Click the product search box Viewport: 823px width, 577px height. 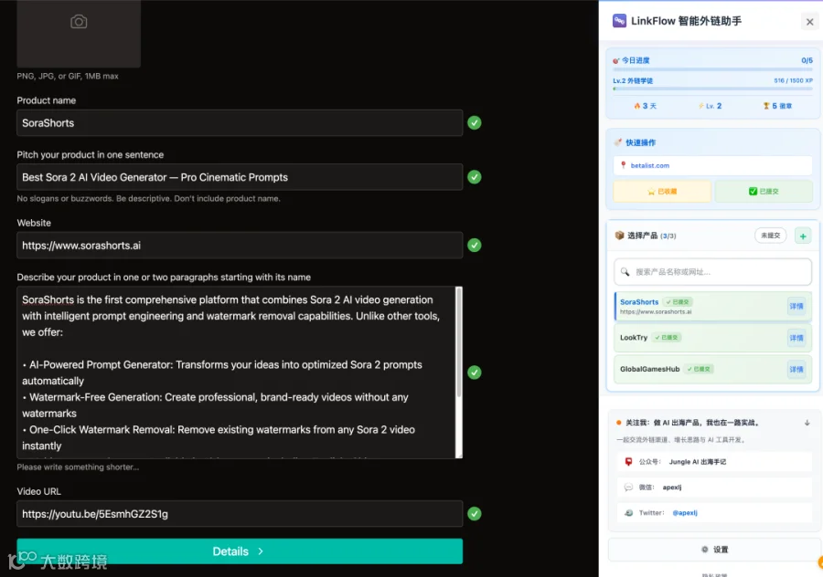(x=712, y=272)
